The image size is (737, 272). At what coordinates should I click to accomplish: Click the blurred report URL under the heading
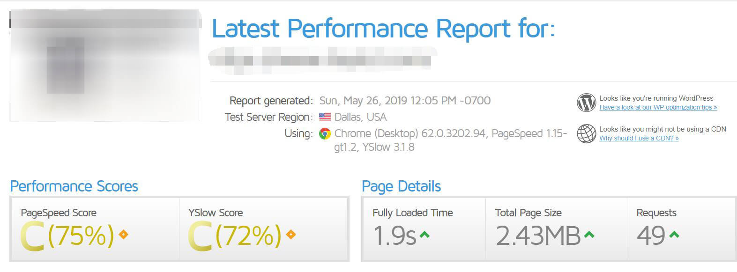click(x=322, y=60)
